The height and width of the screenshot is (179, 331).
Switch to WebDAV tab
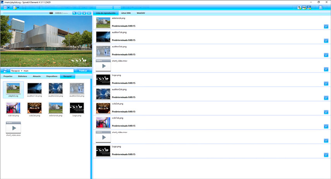click(x=141, y=13)
